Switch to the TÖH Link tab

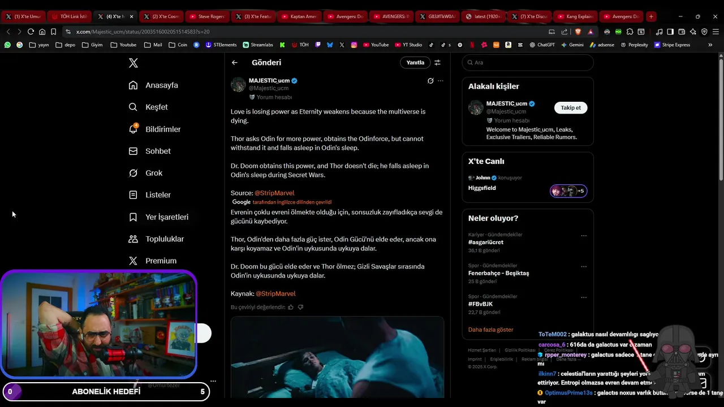(69, 16)
